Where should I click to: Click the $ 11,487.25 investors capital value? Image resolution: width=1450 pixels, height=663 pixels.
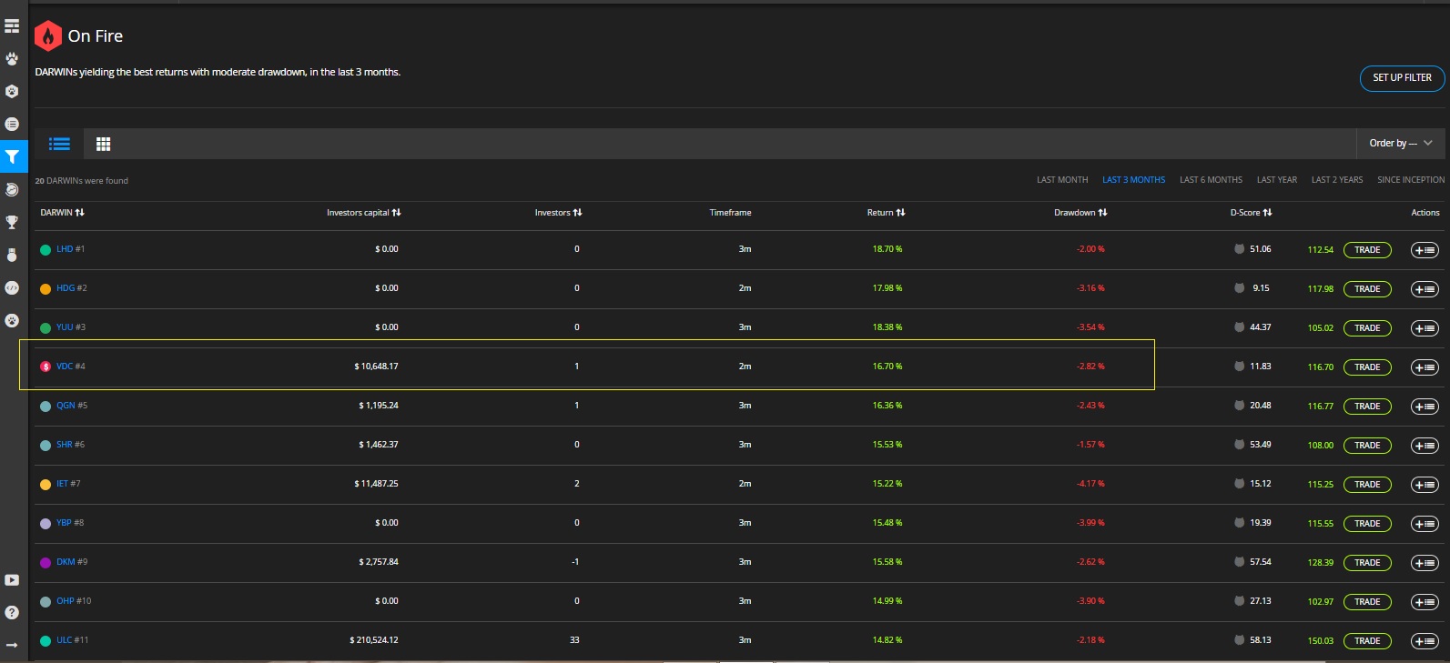(376, 484)
